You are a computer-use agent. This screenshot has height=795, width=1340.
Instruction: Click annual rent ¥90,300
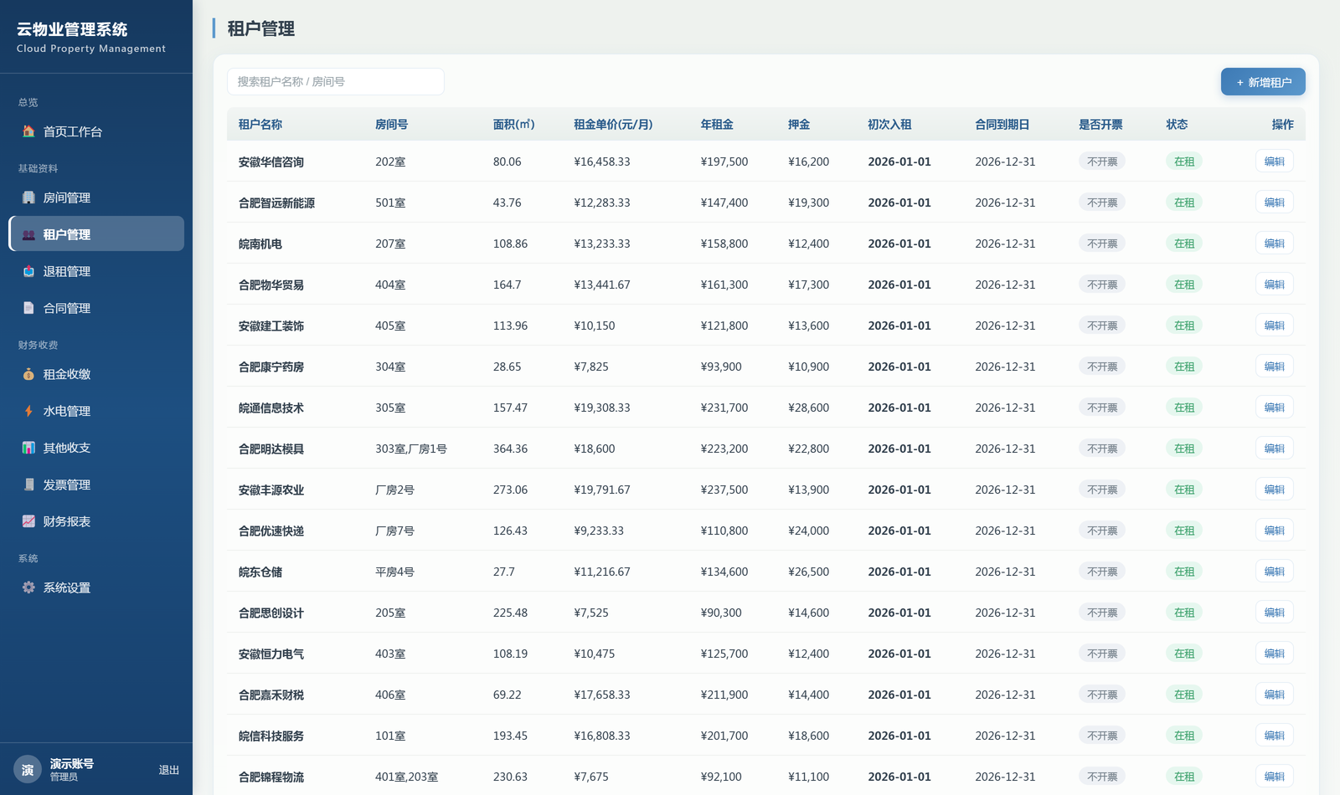(721, 613)
